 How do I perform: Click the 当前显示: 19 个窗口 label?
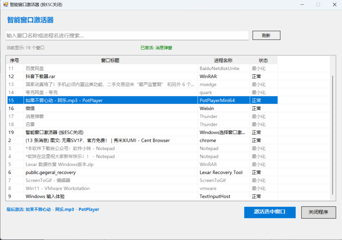tap(25, 48)
